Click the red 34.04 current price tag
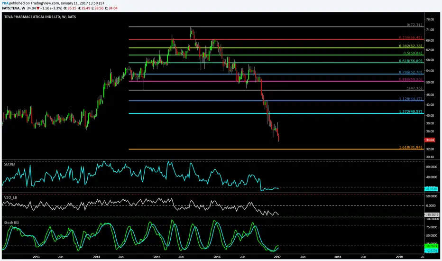The image size is (442, 261). [430, 140]
